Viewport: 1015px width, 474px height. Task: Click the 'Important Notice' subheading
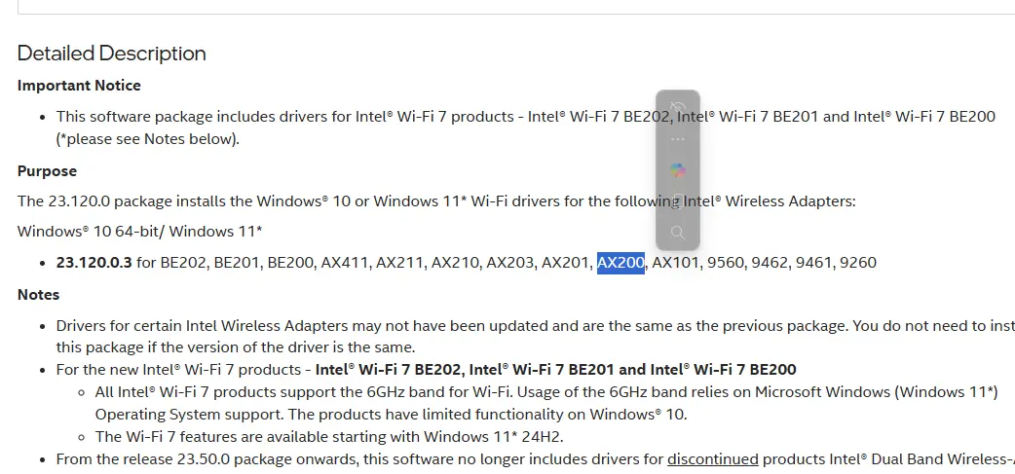point(79,86)
